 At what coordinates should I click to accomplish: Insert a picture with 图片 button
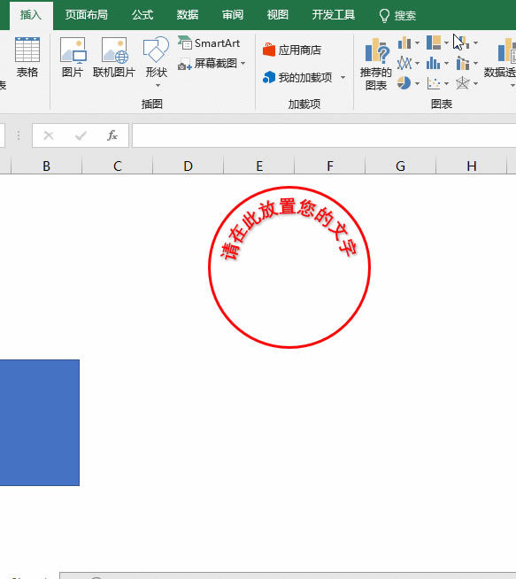pyautogui.click(x=73, y=58)
